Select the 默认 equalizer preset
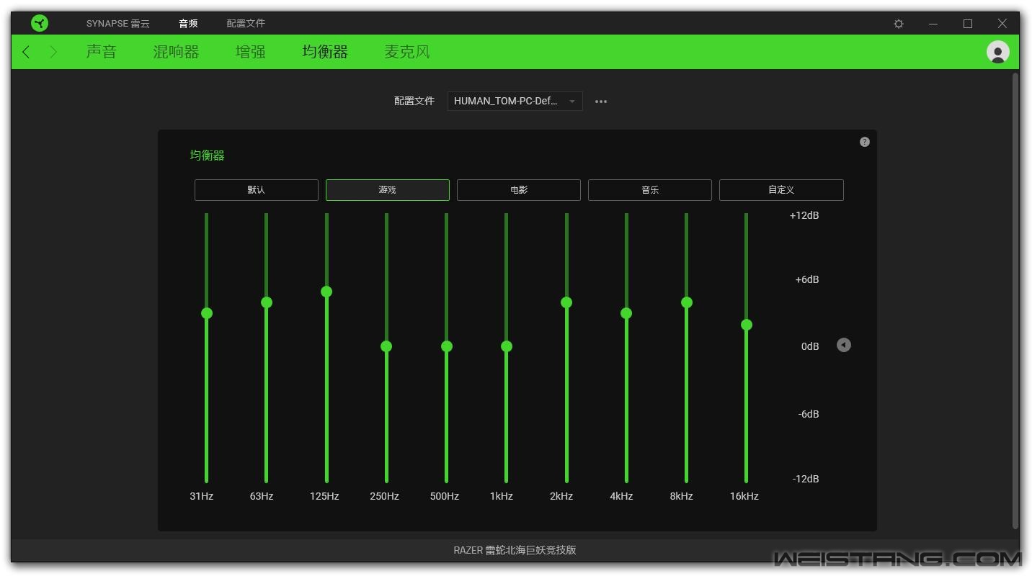Image resolution: width=1032 pixels, height=576 pixels. pyautogui.click(x=256, y=190)
